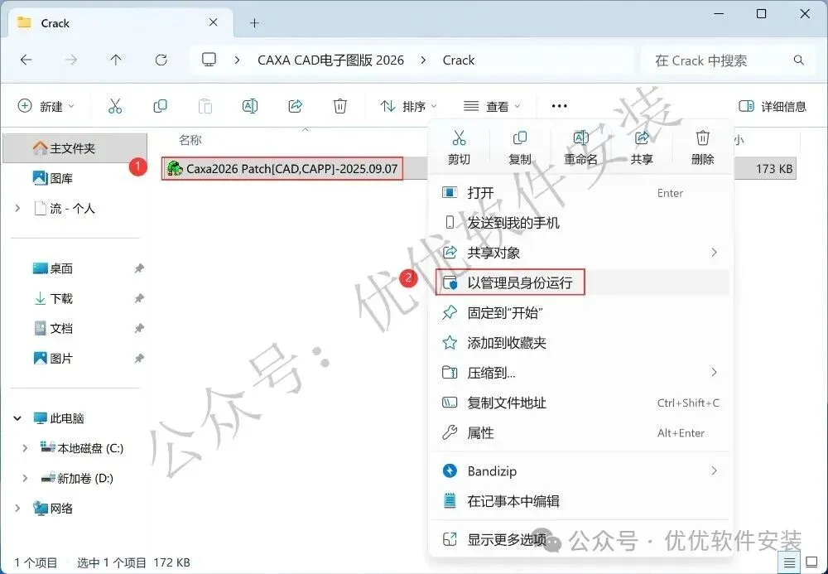Click the Cut icon in the toolbar
This screenshot has height=574, width=828.
[115, 106]
